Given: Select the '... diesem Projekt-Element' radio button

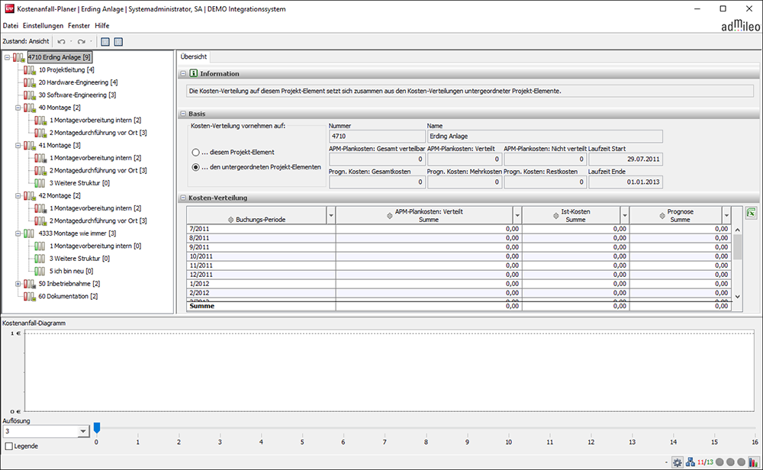Looking at the screenshot, I should [x=195, y=153].
